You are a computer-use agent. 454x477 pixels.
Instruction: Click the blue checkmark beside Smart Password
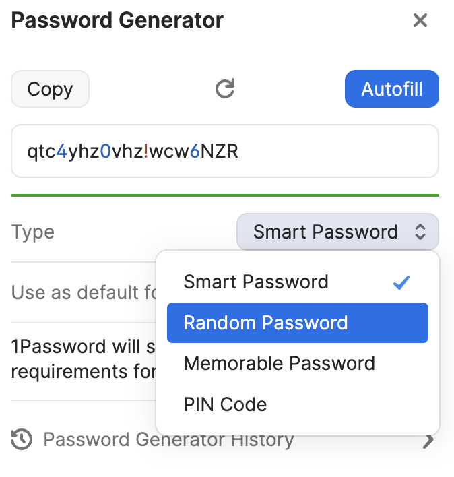(x=401, y=282)
